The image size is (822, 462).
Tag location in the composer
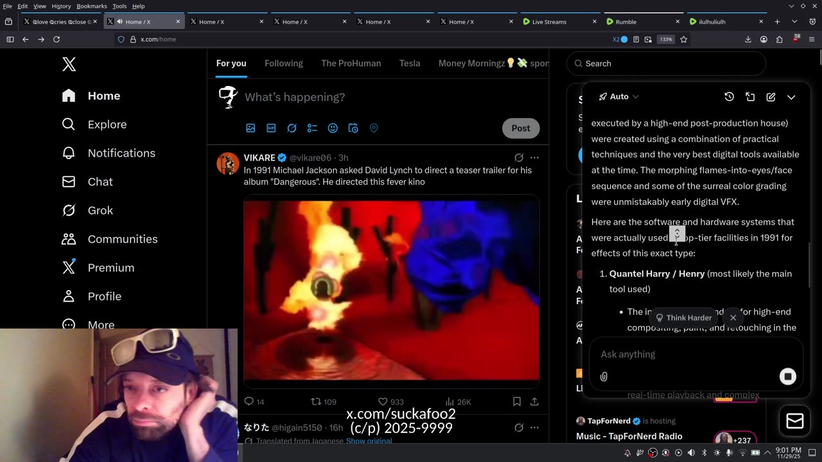click(x=374, y=128)
